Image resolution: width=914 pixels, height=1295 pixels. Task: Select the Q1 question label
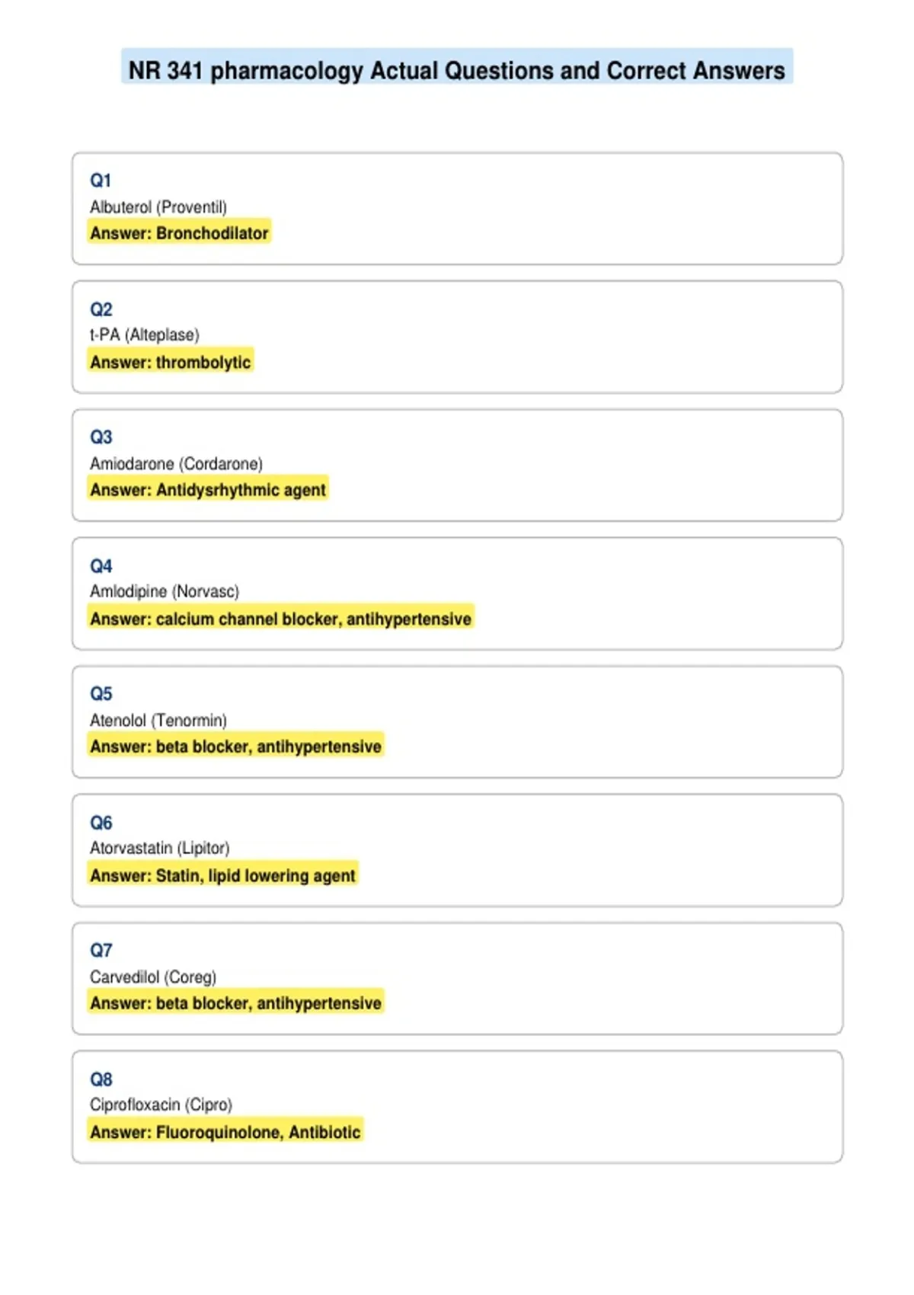[x=101, y=181]
